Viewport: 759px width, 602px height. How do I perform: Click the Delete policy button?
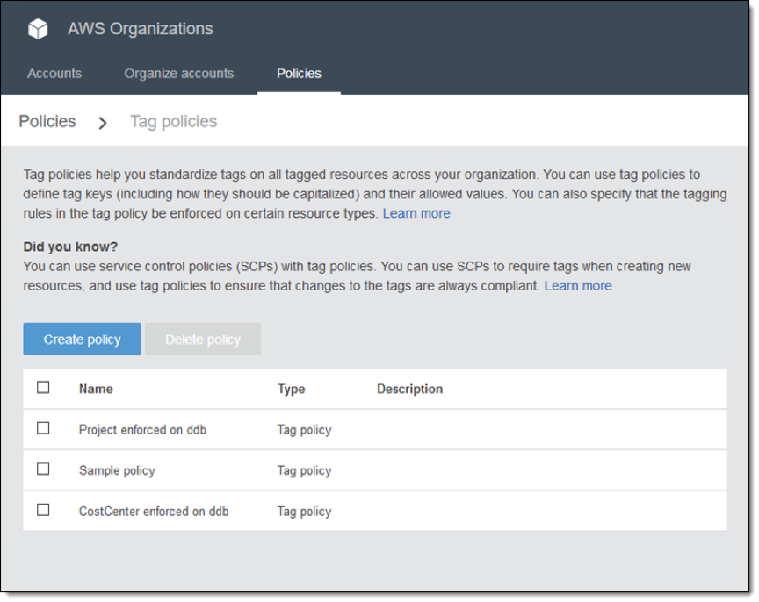tap(203, 339)
